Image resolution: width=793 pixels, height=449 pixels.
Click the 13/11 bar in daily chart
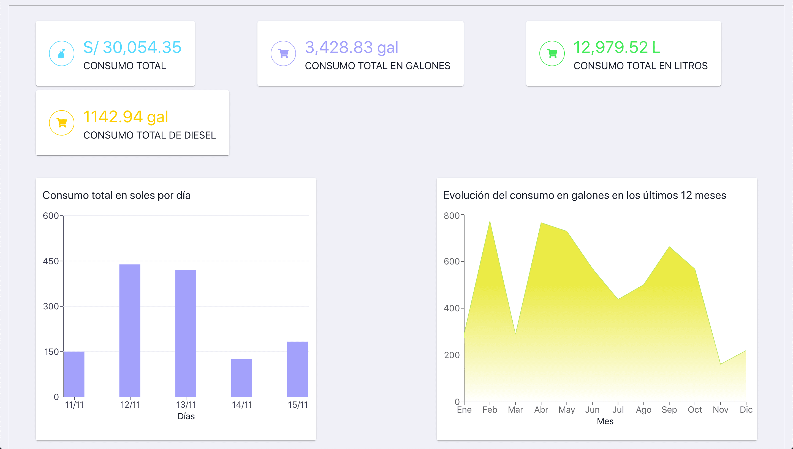point(186,333)
